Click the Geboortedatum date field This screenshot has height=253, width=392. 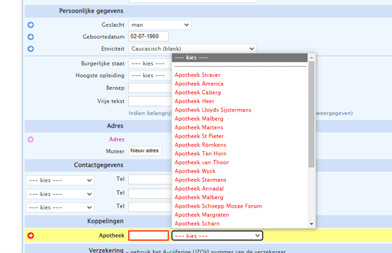point(148,36)
